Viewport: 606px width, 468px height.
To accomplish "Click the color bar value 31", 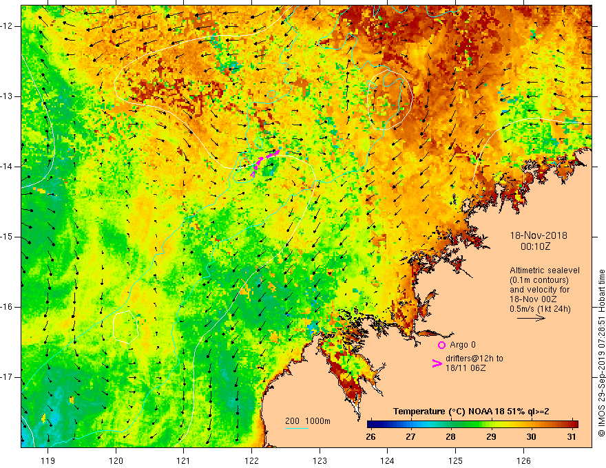I will pyautogui.click(x=572, y=437).
